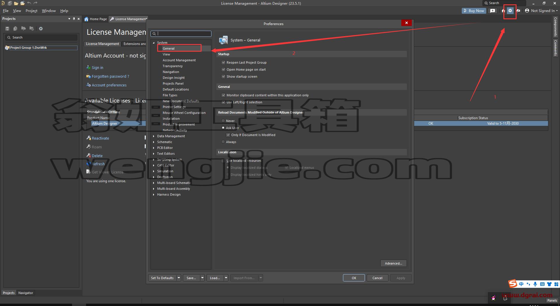Open the Project menu
The height and width of the screenshot is (306, 560).
tap(32, 11)
